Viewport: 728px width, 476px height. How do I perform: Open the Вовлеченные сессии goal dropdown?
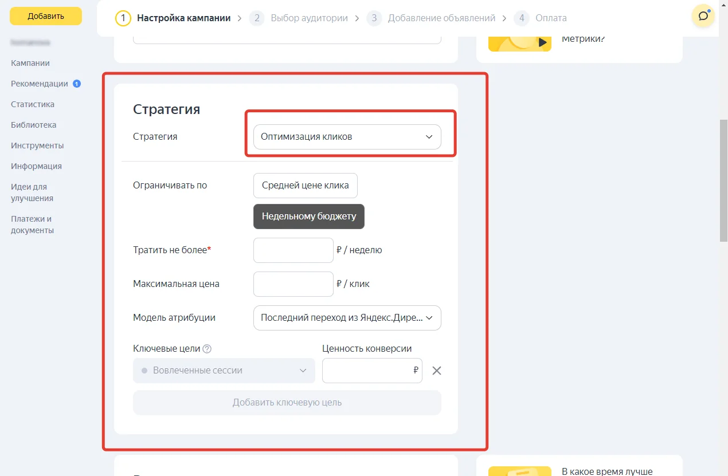click(x=224, y=371)
